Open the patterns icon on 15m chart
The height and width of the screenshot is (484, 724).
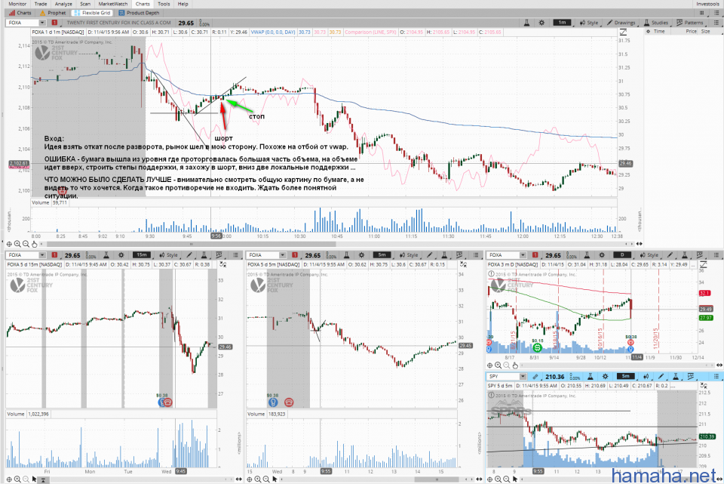[x=219, y=255]
